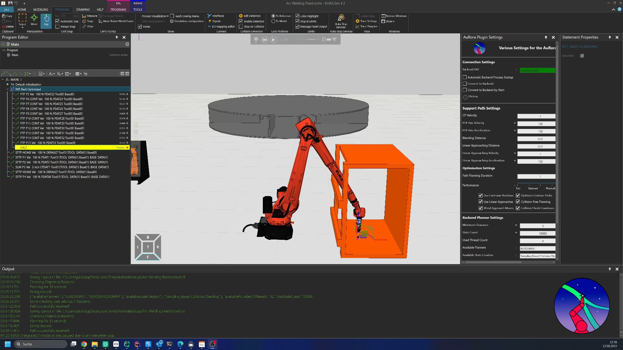This screenshot has width=623, height=350.
Task: Open Simulation configuration settings
Action: (x=187, y=21)
